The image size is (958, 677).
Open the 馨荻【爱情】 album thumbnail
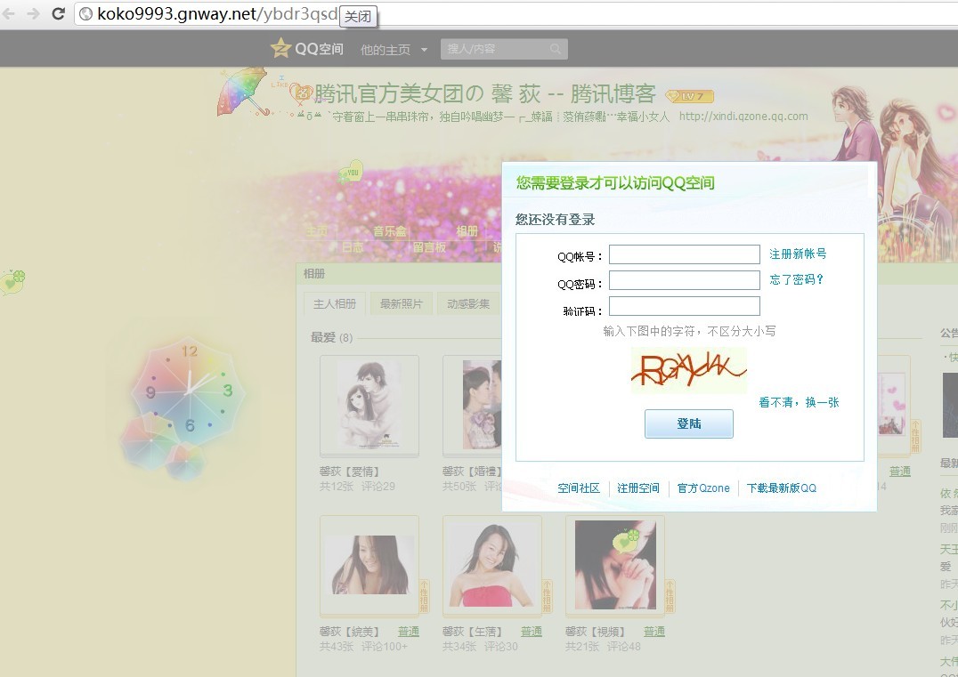click(x=369, y=406)
